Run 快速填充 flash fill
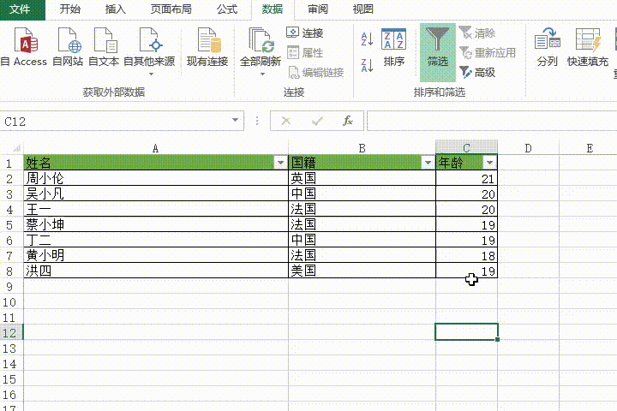 [x=589, y=47]
